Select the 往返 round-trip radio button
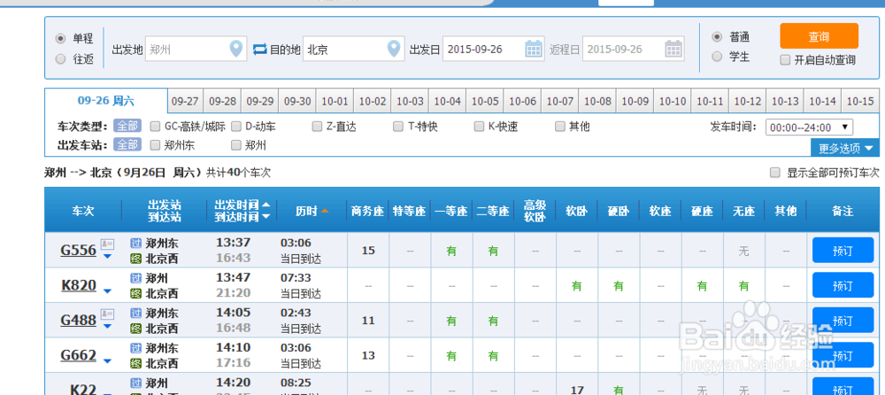 coord(60,58)
